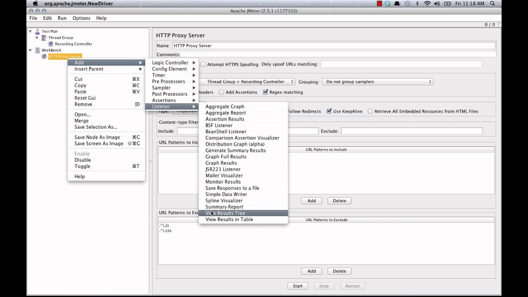Click the Bluetooth menu bar icon
Viewport: 528px width, 297px height.
point(417,4)
